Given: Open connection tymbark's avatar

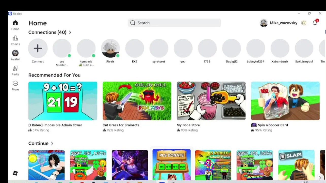Looking at the screenshot, I should coord(86,48).
